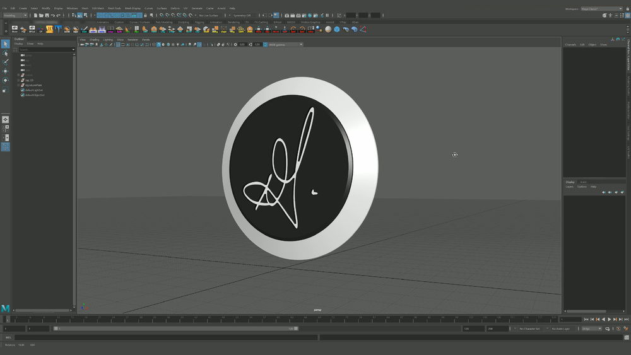Click the 'Show' eye shelf icon

pyautogui.click(x=15, y=29)
